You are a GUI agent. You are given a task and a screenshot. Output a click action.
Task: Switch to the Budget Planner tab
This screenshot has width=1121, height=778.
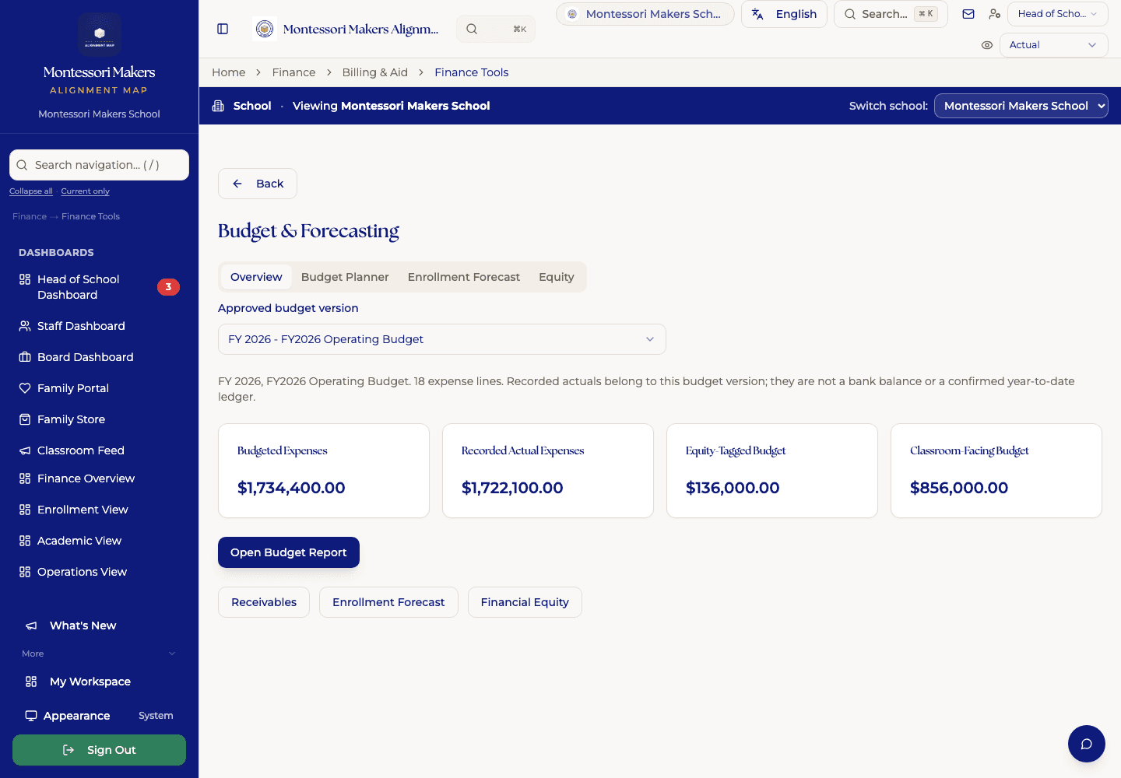pyautogui.click(x=345, y=277)
